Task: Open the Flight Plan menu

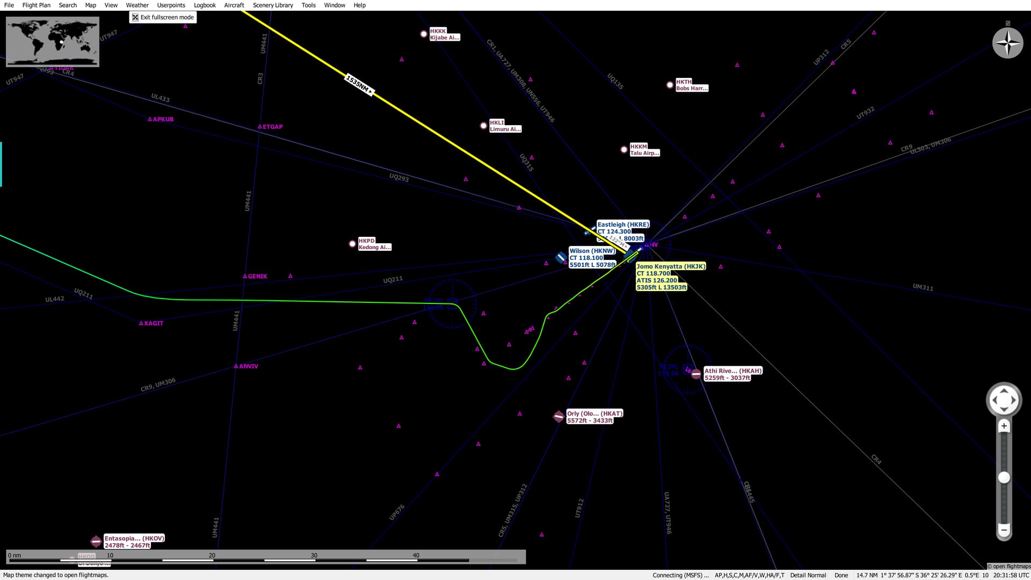Action: (x=36, y=5)
